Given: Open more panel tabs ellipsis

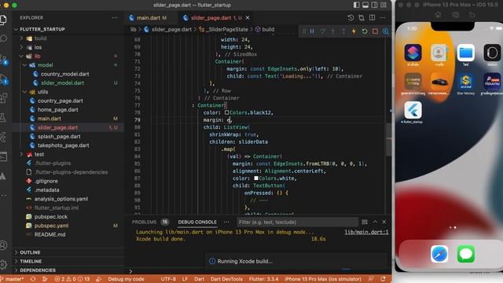Looking at the screenshot, I should pyautogui.click(x=226, y=222).
